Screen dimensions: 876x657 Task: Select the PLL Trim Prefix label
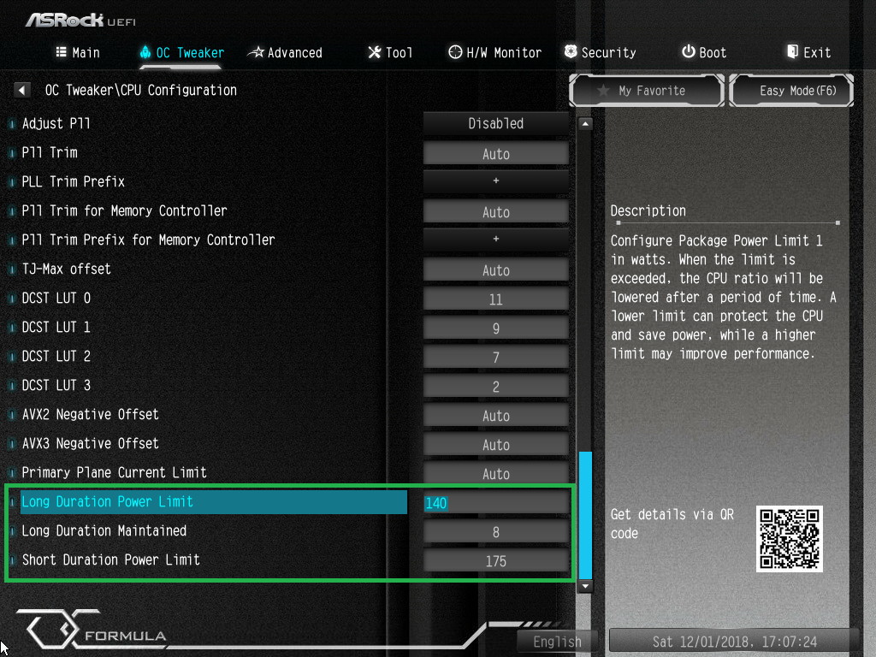click(74, 181)
